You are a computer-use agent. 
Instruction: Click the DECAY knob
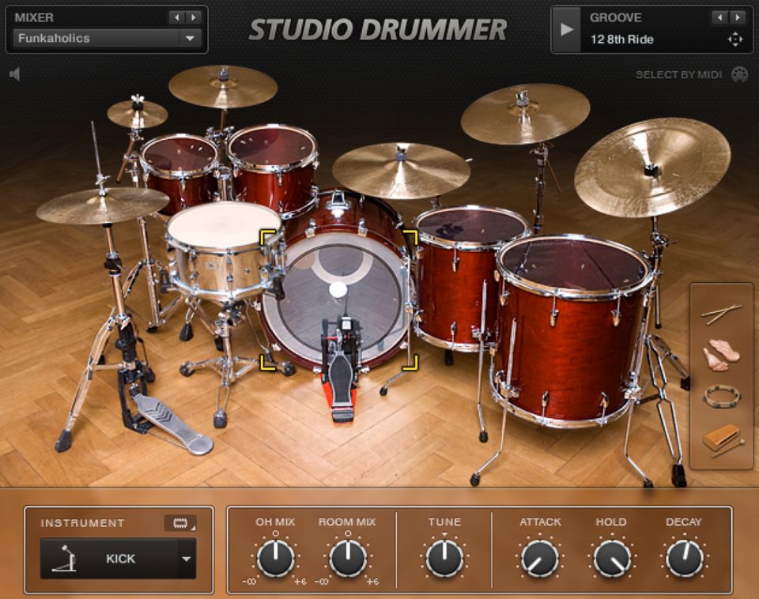(x=683, y=559)
